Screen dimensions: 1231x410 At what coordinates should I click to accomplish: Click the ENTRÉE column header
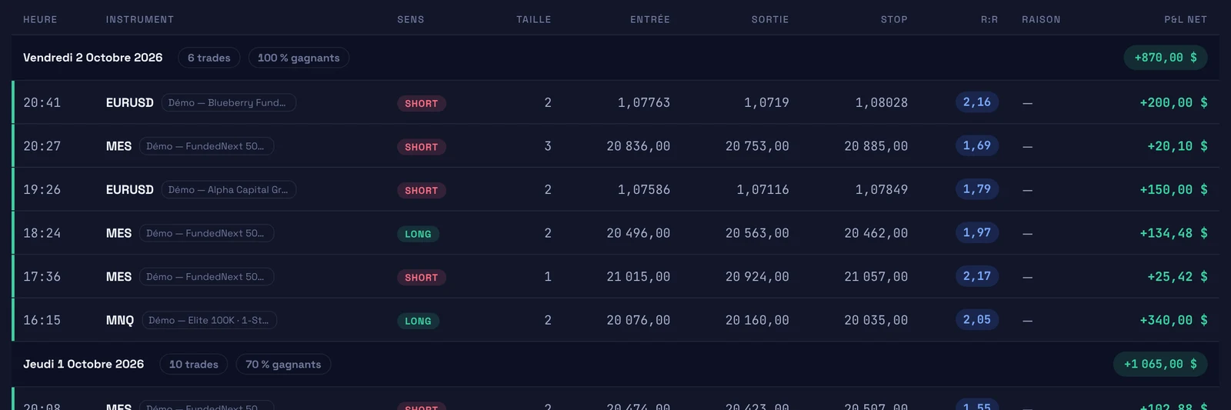[650, 19]
